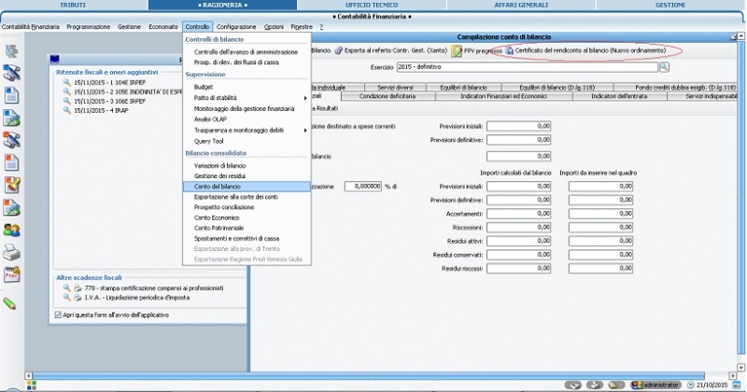
Task: Click 'Certificato del rendiconto al bilancio' button
Action: click(x=591, y=49)
